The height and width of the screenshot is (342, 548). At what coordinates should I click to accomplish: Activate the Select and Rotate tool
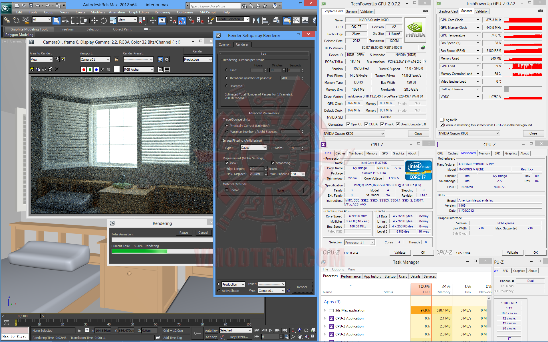[104, 21]
